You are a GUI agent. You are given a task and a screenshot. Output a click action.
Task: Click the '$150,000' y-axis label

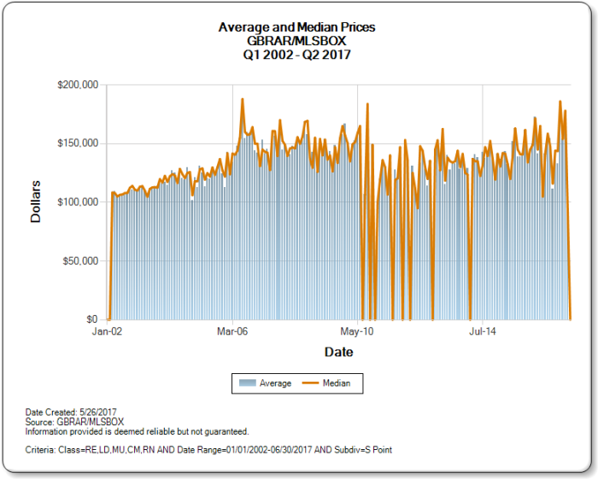78,143
